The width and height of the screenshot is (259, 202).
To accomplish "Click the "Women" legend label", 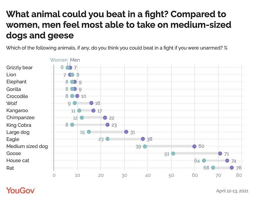I will (x=59, y=60).
